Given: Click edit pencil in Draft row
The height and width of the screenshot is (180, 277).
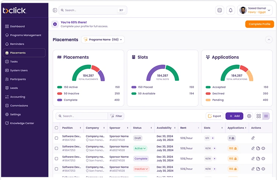Looking at the screenshot, I should (x=253, y=138).
